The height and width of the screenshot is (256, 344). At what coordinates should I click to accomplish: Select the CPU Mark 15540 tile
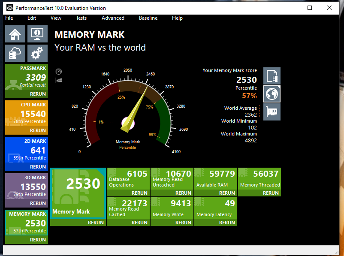pyautogui.click(x=27, y=113)
